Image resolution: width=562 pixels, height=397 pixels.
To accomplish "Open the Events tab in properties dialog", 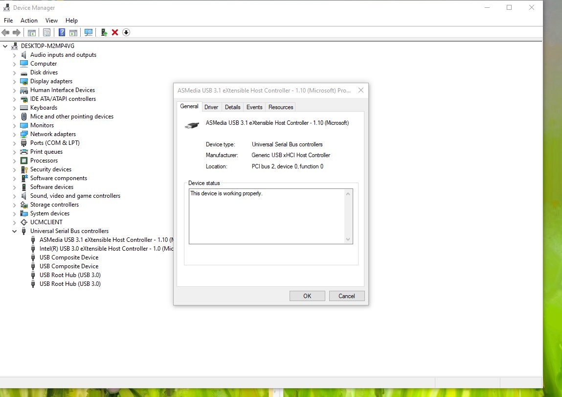I will tap(254, 107).
